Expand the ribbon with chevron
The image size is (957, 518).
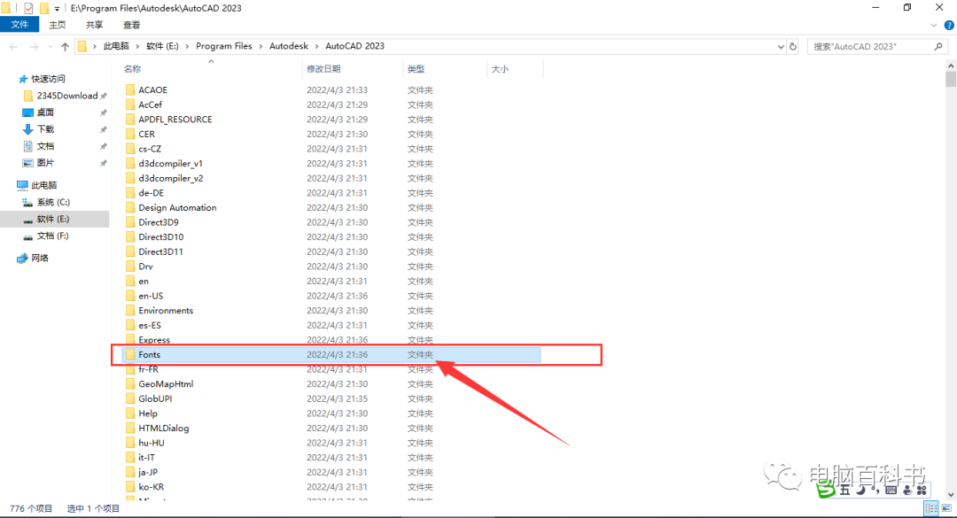[933, 25]
